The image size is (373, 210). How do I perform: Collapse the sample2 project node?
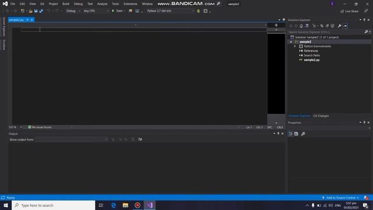coord(291,42)
